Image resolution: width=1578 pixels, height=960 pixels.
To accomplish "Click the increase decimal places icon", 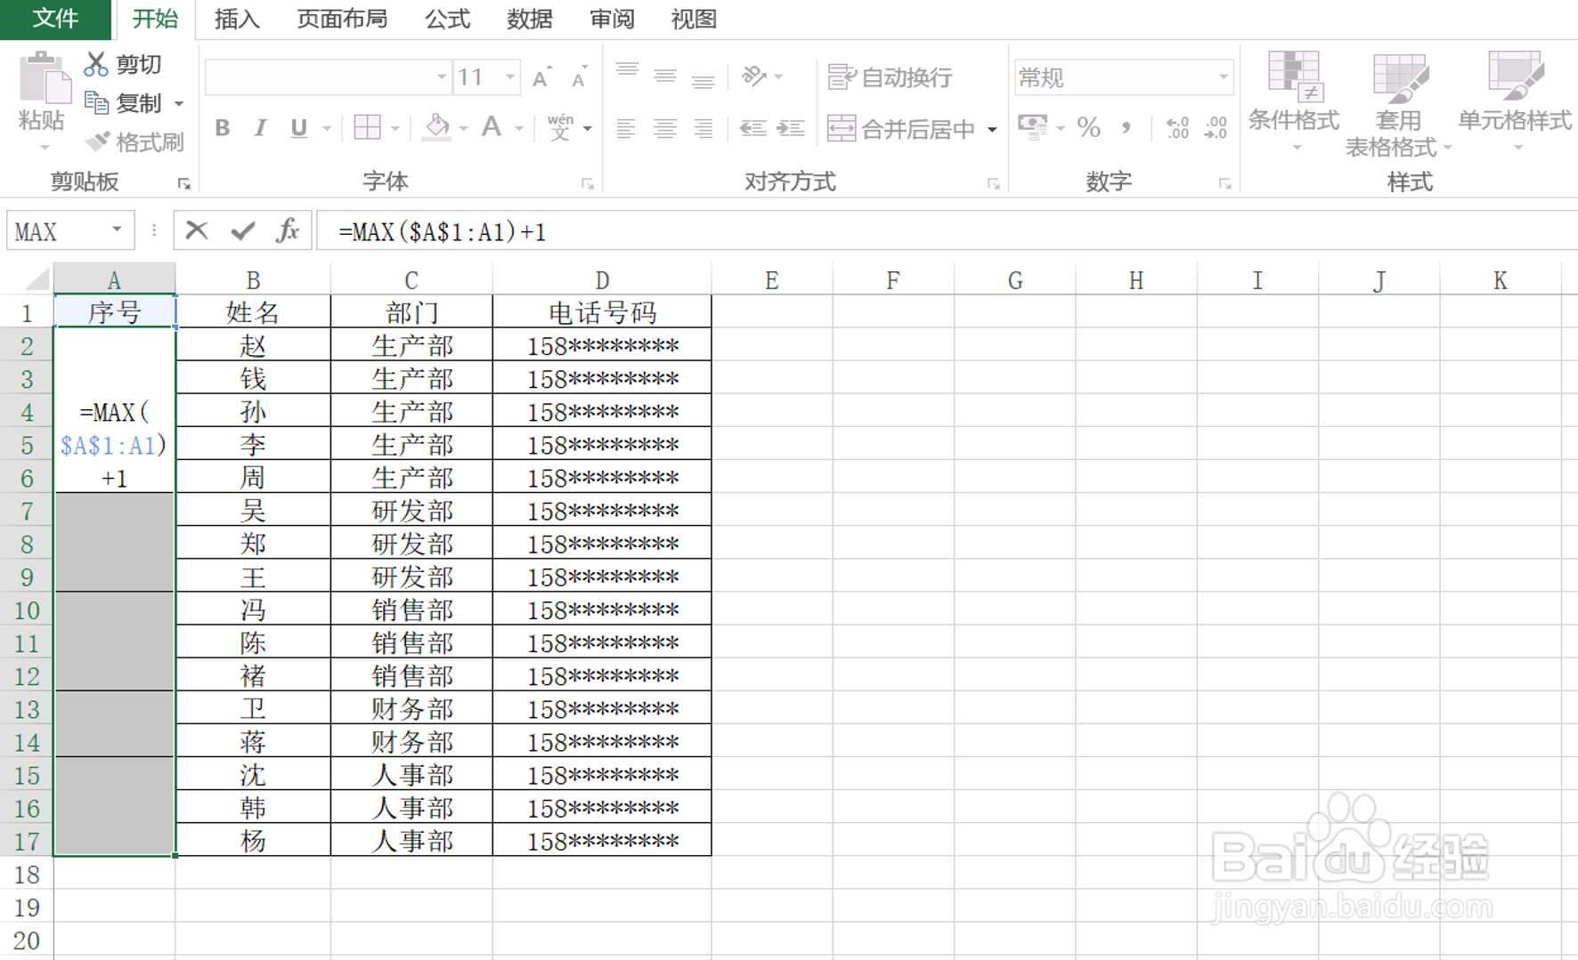I will (1175, 128).
